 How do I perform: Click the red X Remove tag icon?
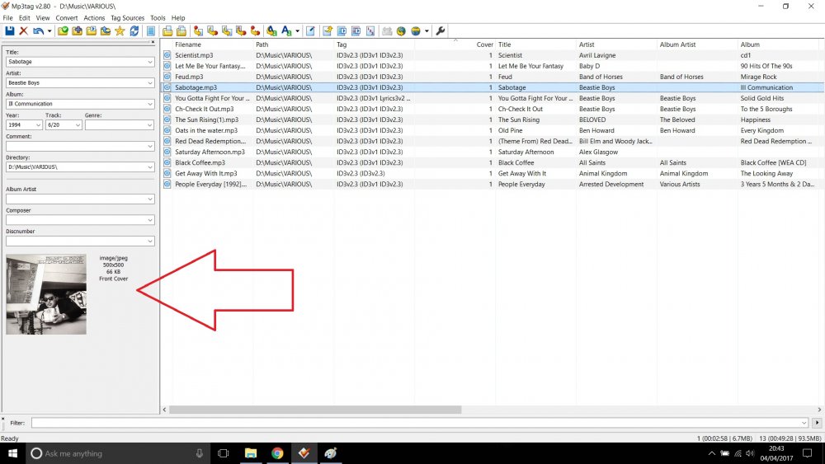click(x=24, y=31)
